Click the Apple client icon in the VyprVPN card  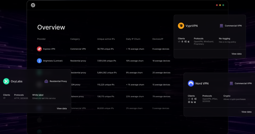(x=188, y=41)
